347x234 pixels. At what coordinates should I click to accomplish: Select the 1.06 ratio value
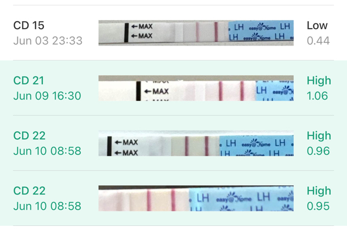[x=317, y=96]
